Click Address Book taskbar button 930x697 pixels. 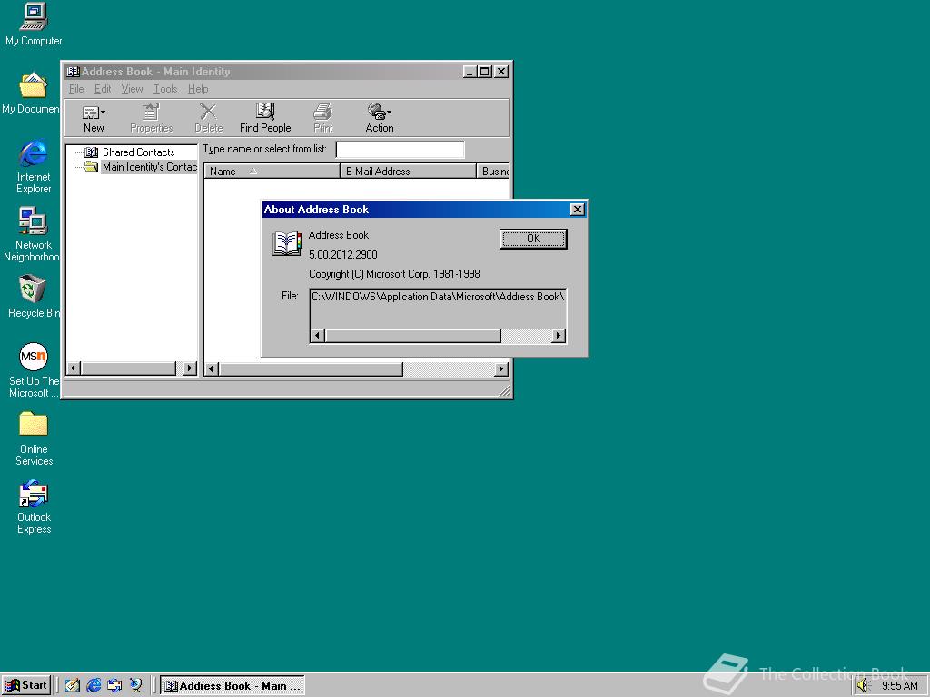point(232,686)
